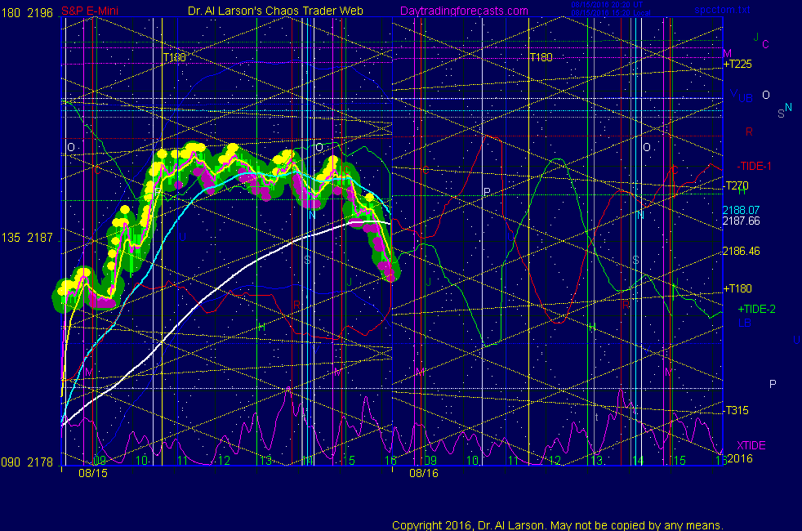The image size is (802, 531).
Task: Click the blue "UB" upper band label
Action: click(745, 98)
